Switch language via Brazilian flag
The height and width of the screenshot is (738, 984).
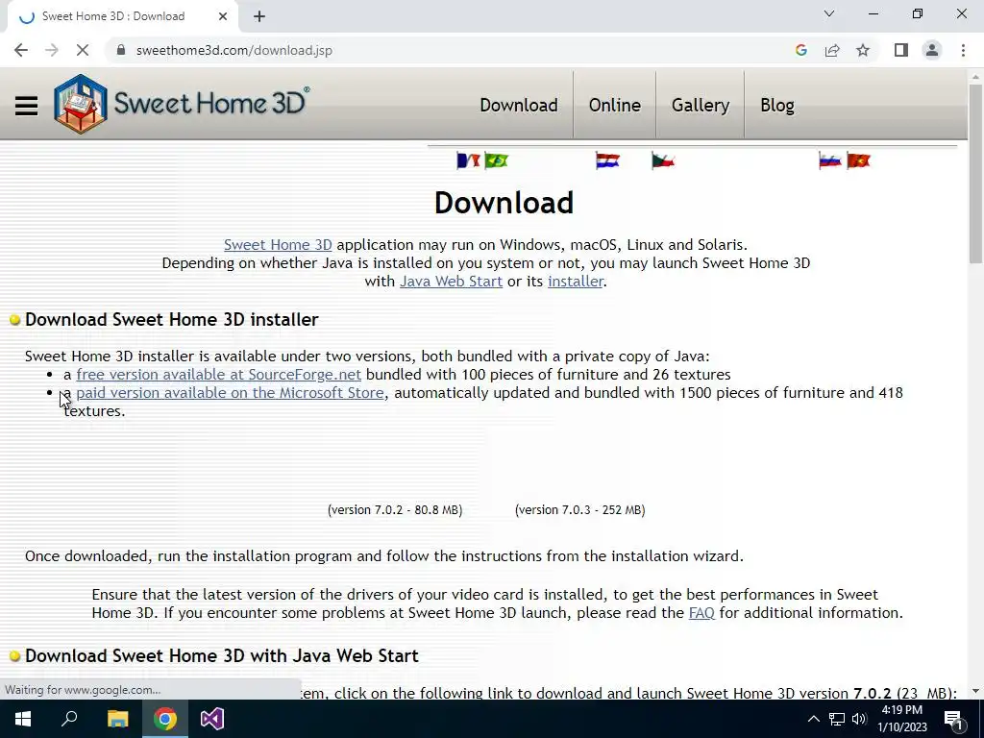[497, 160]
